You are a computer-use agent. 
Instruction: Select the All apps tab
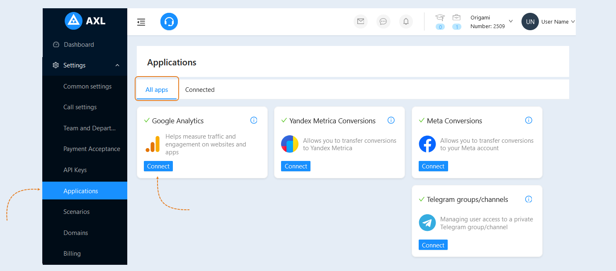click(157, 90)
